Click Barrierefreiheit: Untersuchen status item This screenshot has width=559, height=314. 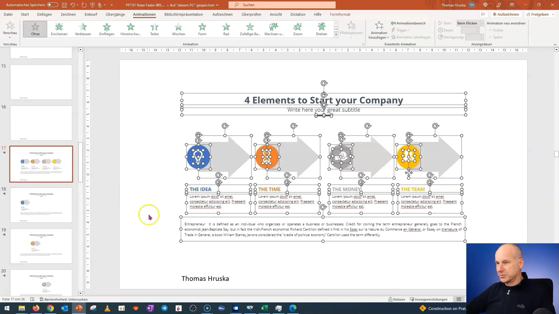tap(63, 299)
